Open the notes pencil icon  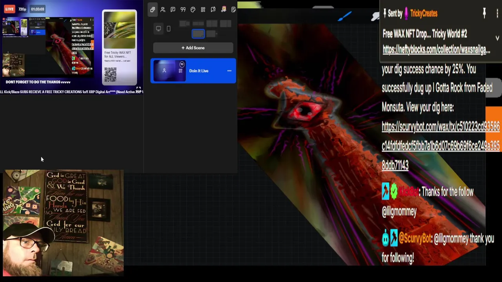[x=233, y=9]
